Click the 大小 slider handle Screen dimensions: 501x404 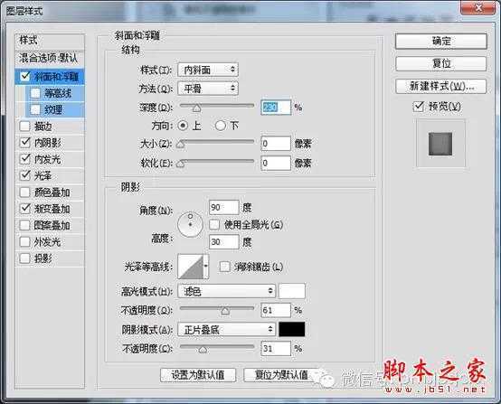181,145
